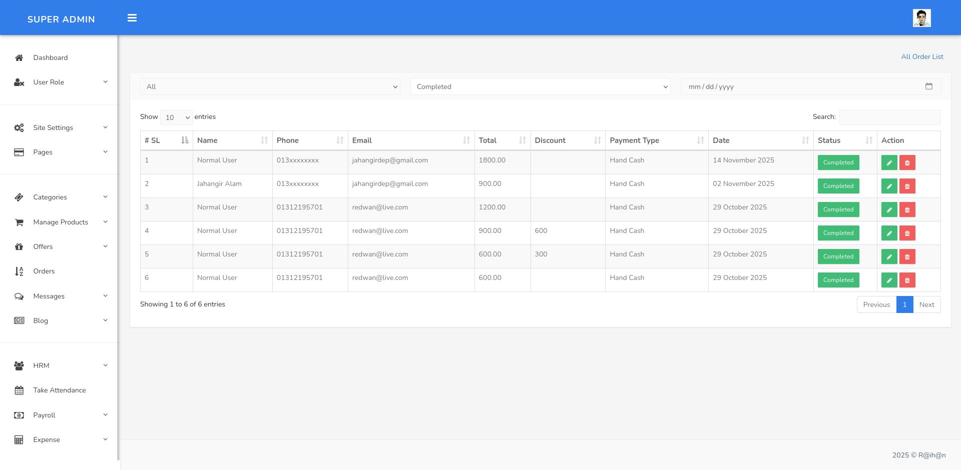Open the Completed status filter dropdown
This screenshot has height=470, width=961.
click(x=540, y=86)
